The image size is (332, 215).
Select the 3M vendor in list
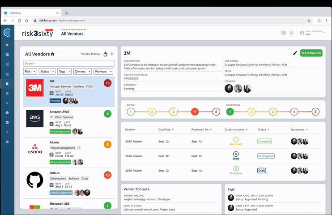point(69,91)
